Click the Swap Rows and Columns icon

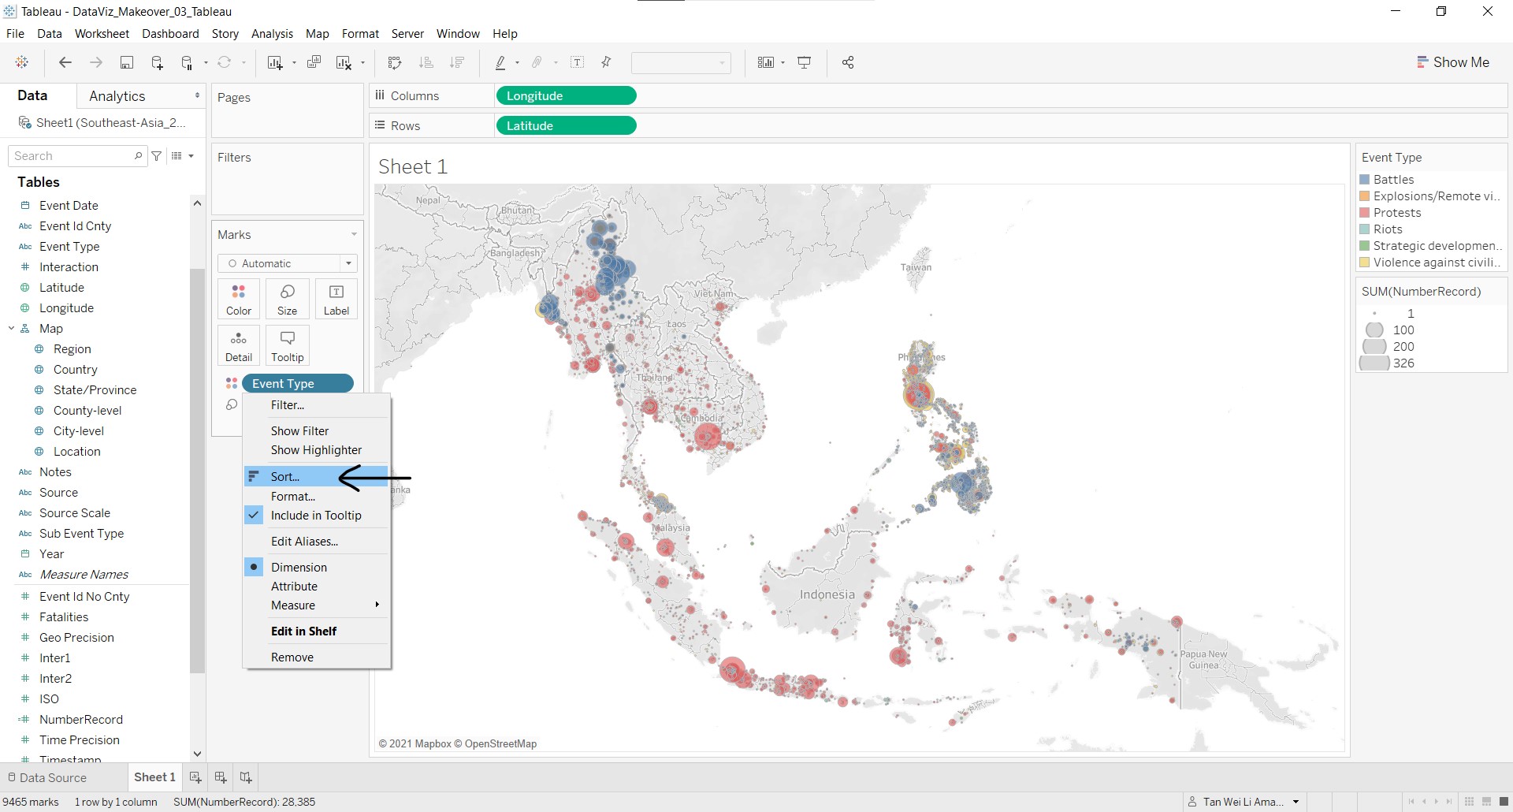click(x=395, y=63)
